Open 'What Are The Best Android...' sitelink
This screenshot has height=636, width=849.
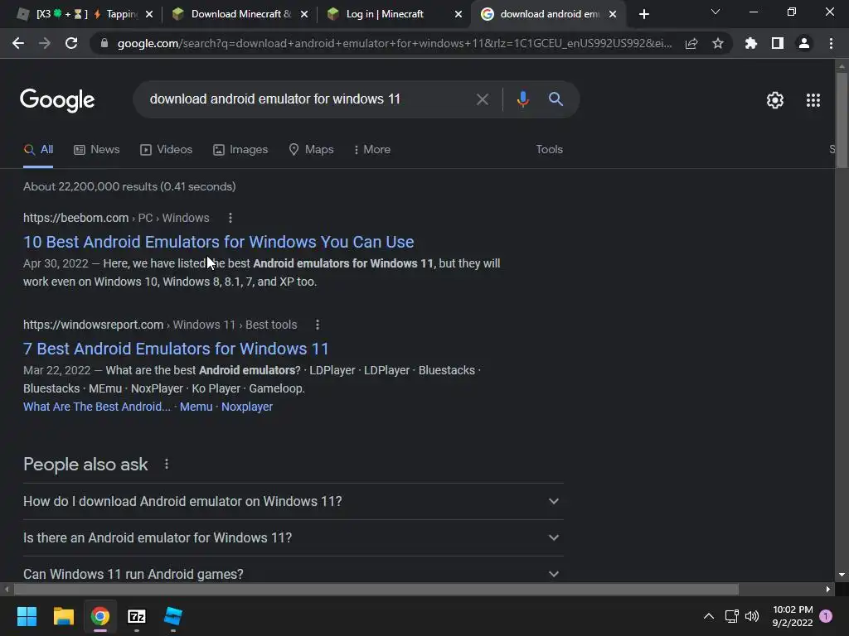tap(97, 407)
